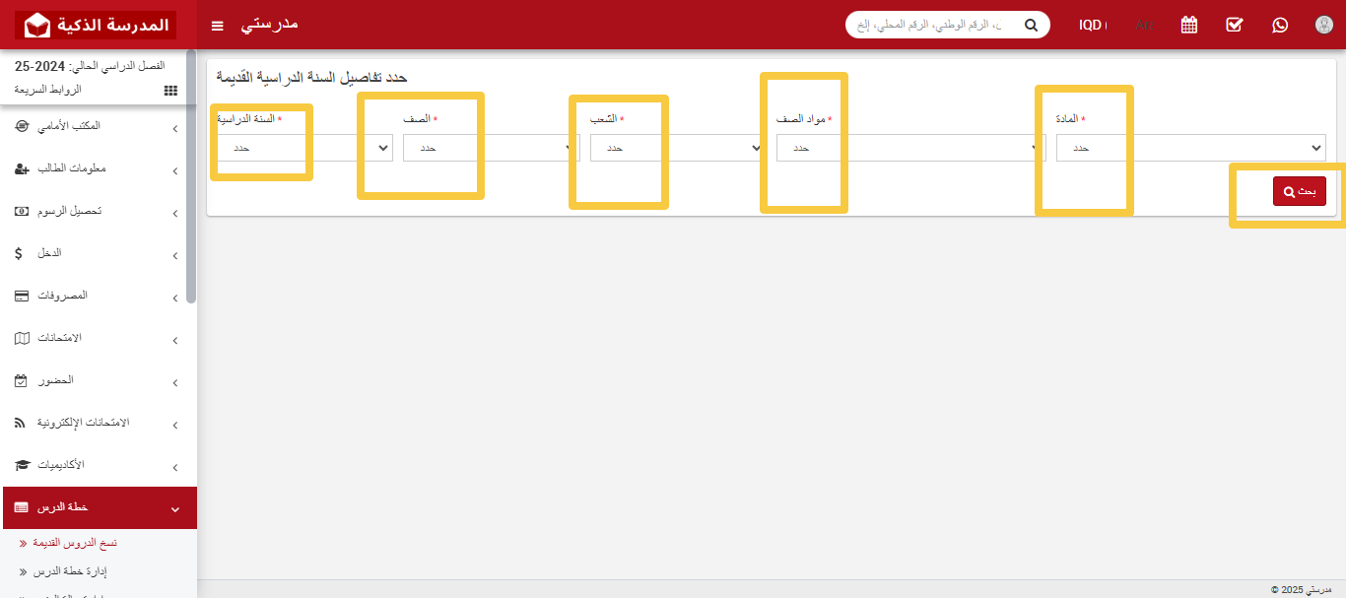Toggle the sidebar hamburger menu
The height and width of the screenshot is (598, 1346).
point(218,25)
